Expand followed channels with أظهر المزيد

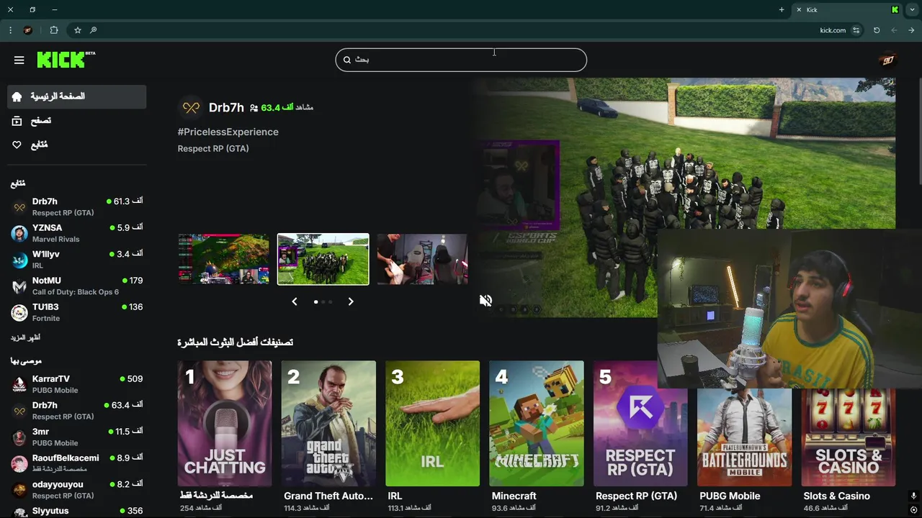click(x=25, y=337)
